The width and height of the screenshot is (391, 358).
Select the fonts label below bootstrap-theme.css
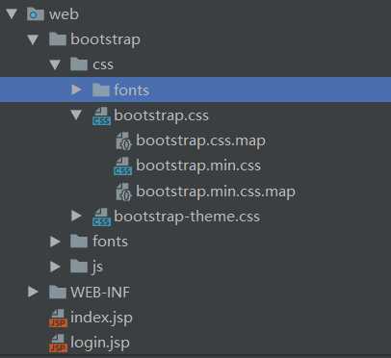pos(110,242)
